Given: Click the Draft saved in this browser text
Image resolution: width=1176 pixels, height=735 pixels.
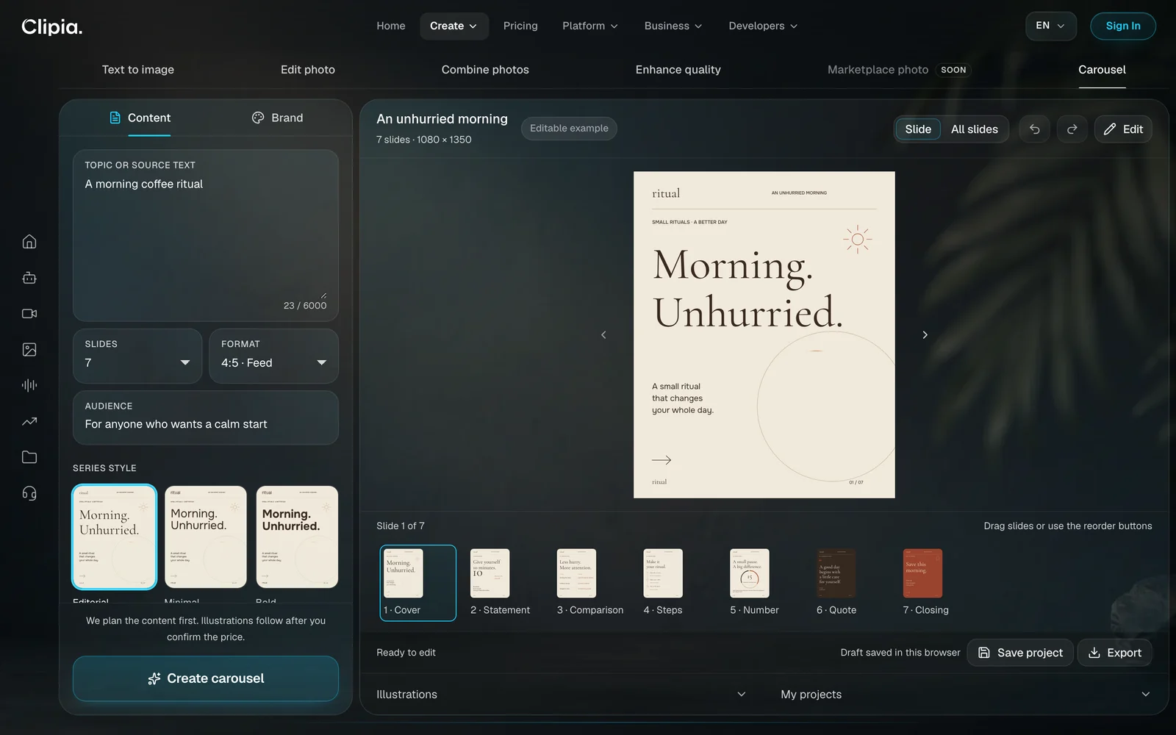Looking at the screenshot, I should (x=900, y=653).
